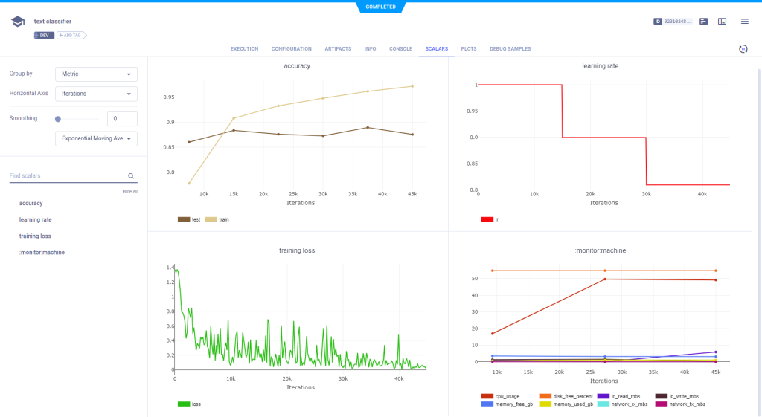
Task: Click the Smoothing slider handle
Action: pos(58,119)
